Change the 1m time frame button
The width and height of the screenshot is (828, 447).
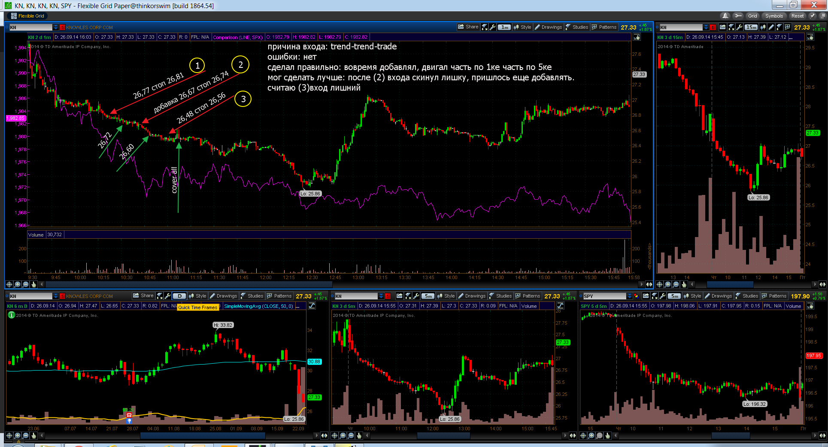tap(504, 27)
